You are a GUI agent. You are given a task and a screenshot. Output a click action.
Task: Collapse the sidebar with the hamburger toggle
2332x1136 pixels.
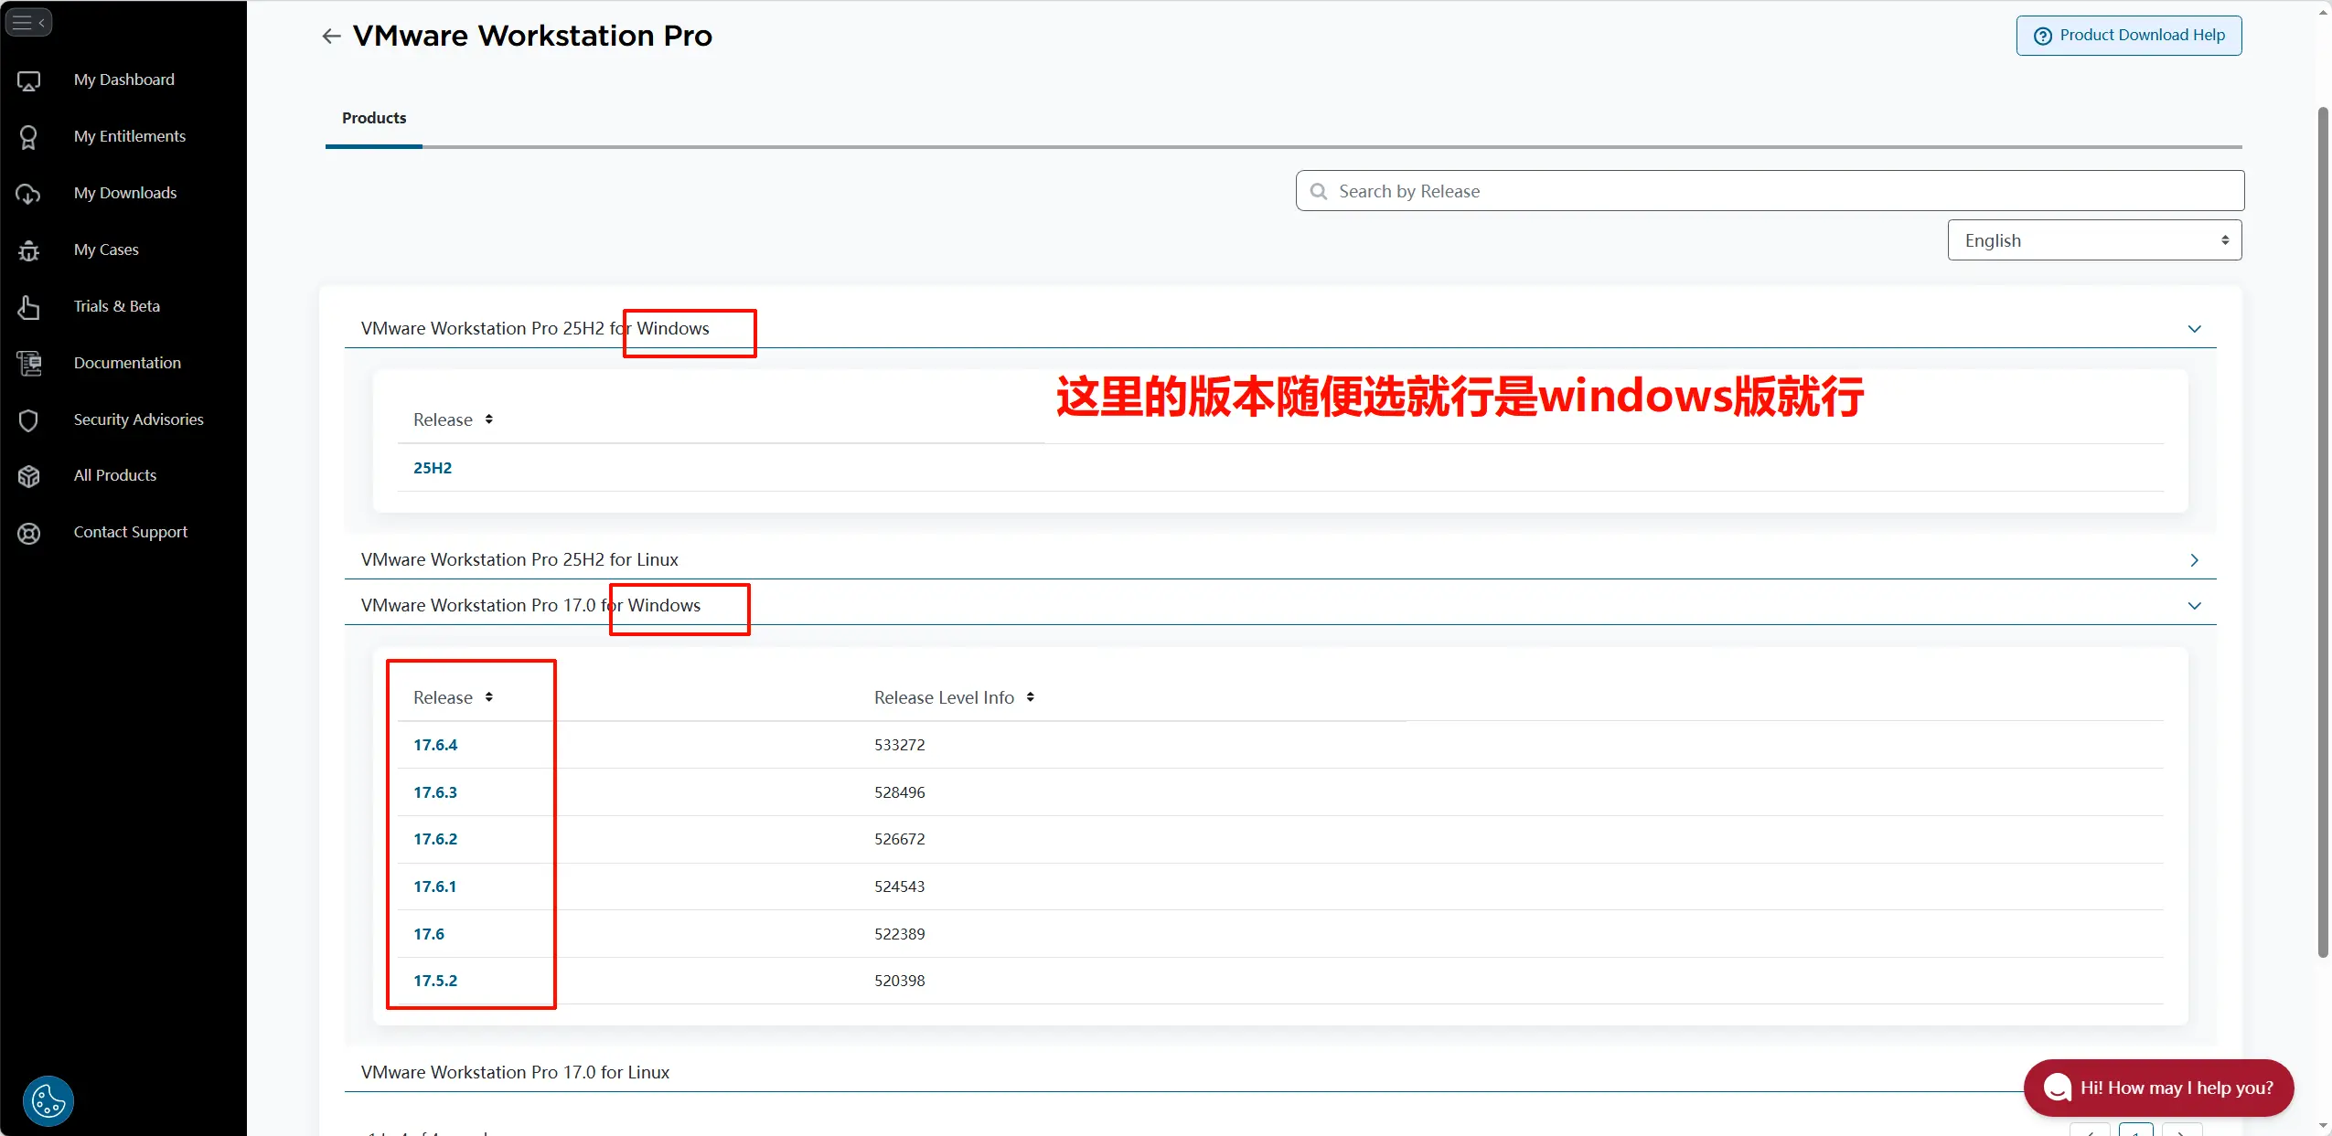(x=28, y=22)
